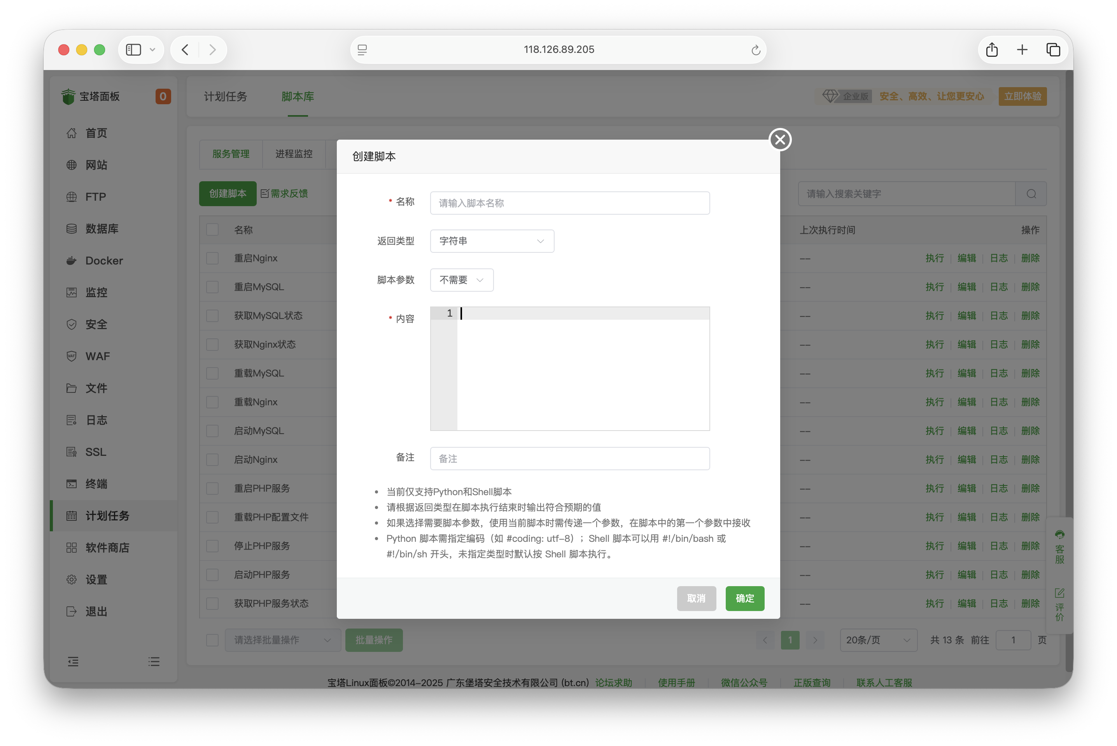
Task: Switch to the 计划任务 tab
Action: pos(225,96)
